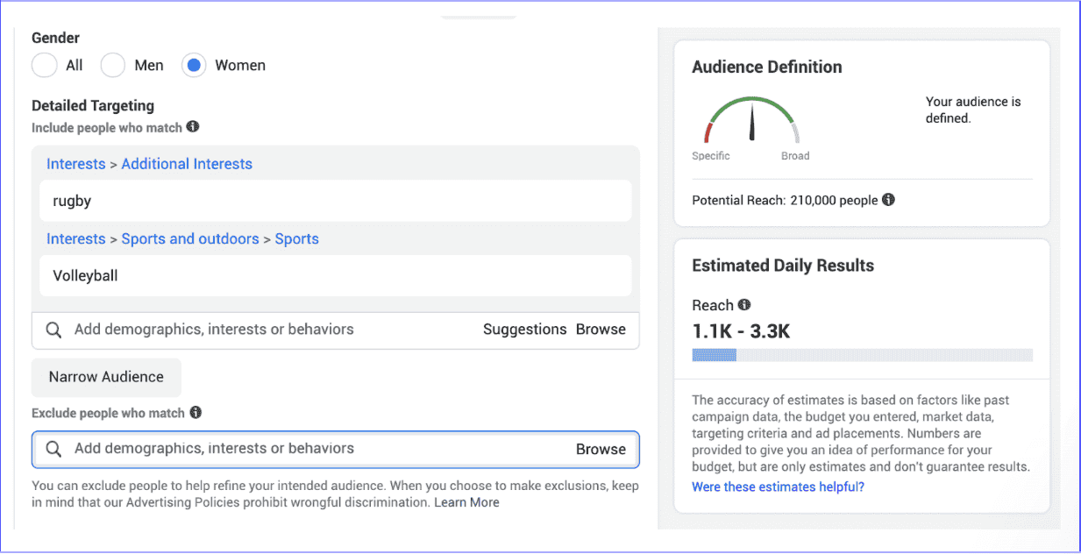This screenshot has height=554, width=1081.
Task: Select the All gender option
Action: click(44, 65)
